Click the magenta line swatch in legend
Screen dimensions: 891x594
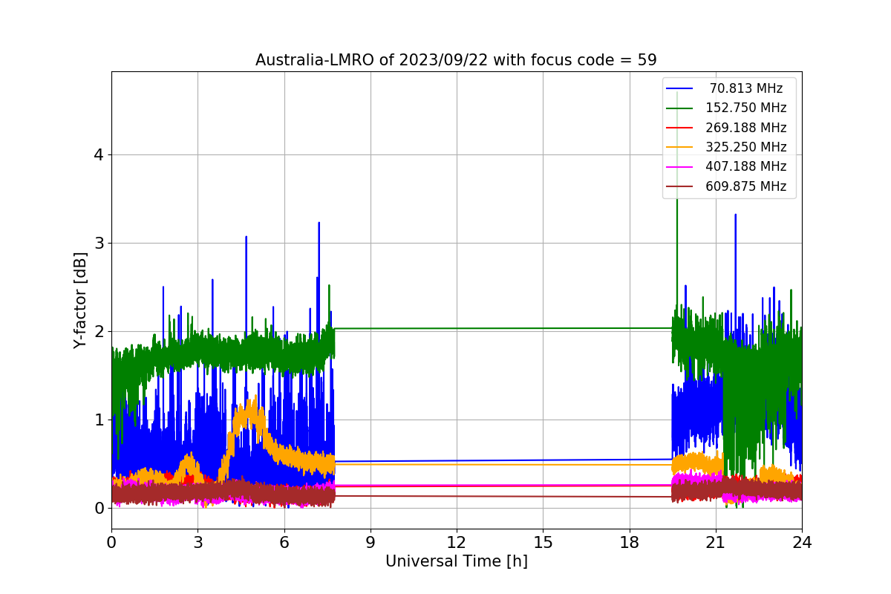(679, 167)
